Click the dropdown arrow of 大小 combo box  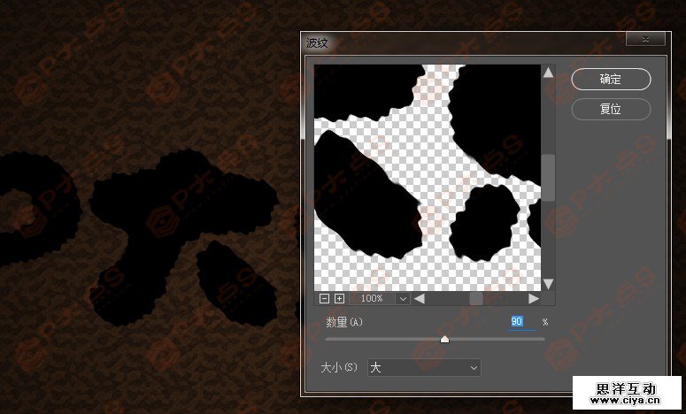point(473,366)
